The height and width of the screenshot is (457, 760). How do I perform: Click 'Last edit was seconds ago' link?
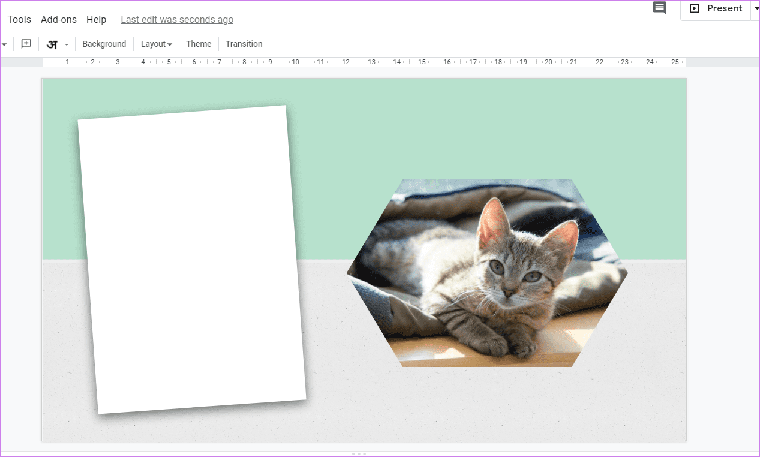click(177, 19)
